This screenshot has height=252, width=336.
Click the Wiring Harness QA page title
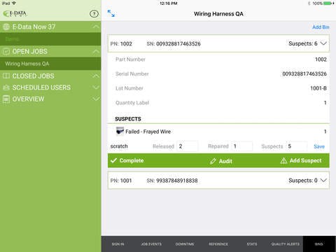point(218,14)
